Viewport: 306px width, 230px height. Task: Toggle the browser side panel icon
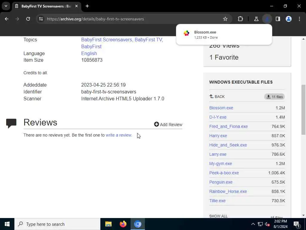click(278, 19)
